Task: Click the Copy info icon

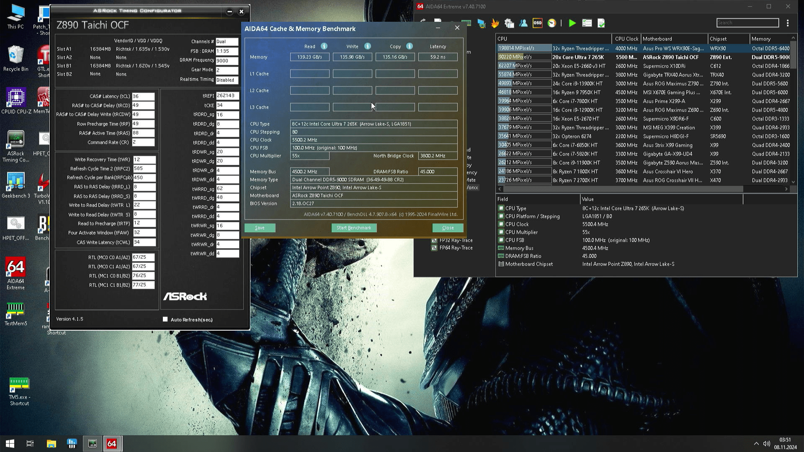Action: [x=409, y=46]
